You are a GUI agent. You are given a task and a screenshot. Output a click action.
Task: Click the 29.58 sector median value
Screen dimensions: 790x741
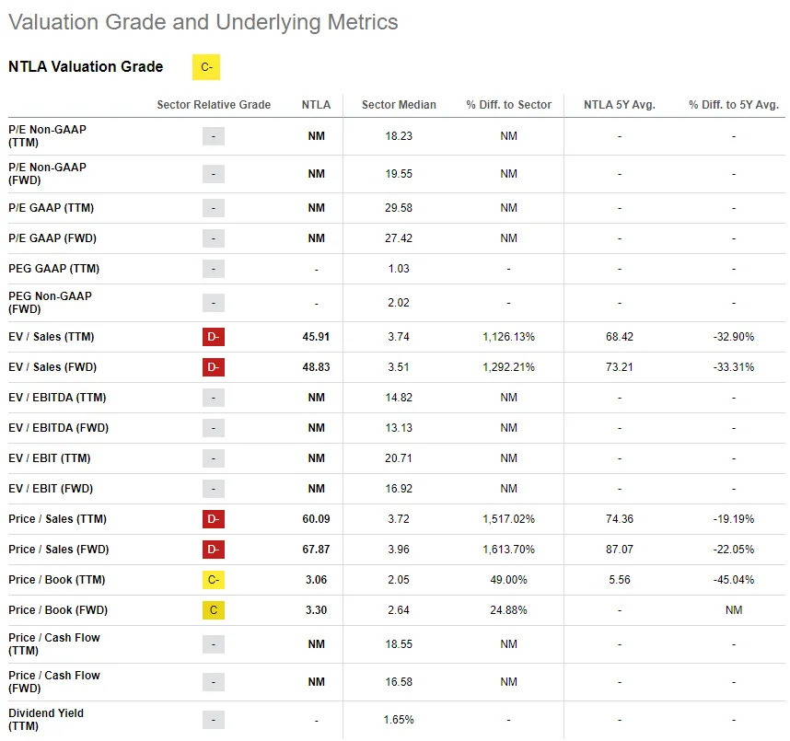point(399,208)
